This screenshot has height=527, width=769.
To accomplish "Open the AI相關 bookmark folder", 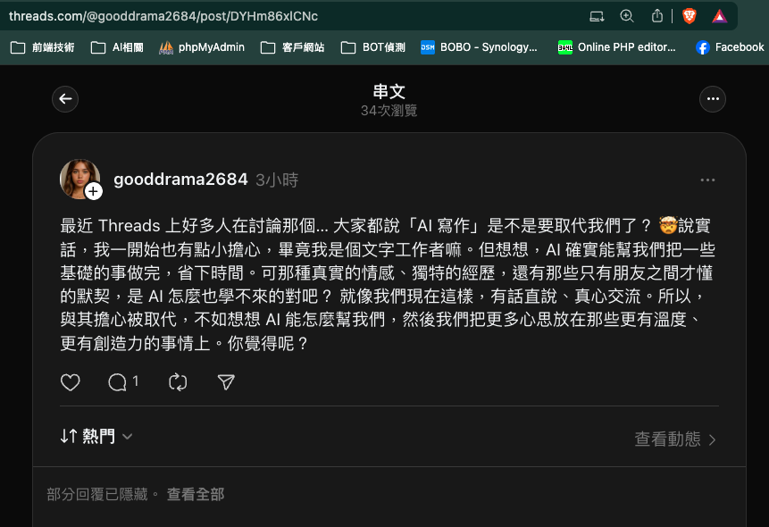I will coord(117,47).
